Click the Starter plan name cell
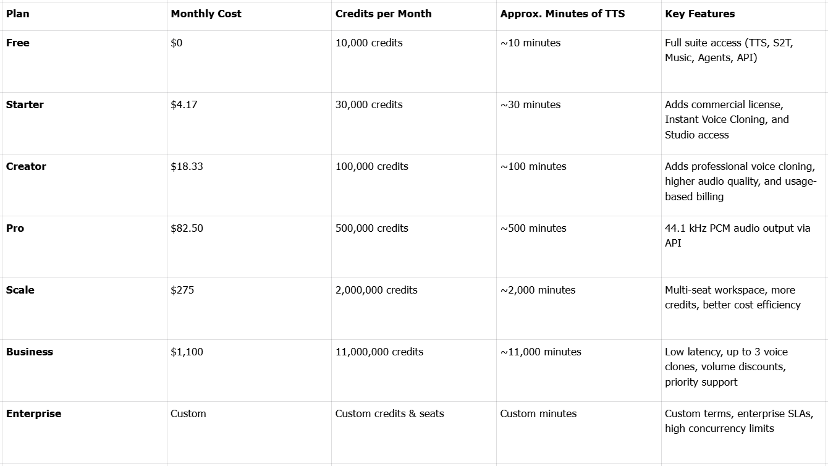The image size is (828, 466). coord(25,104)
